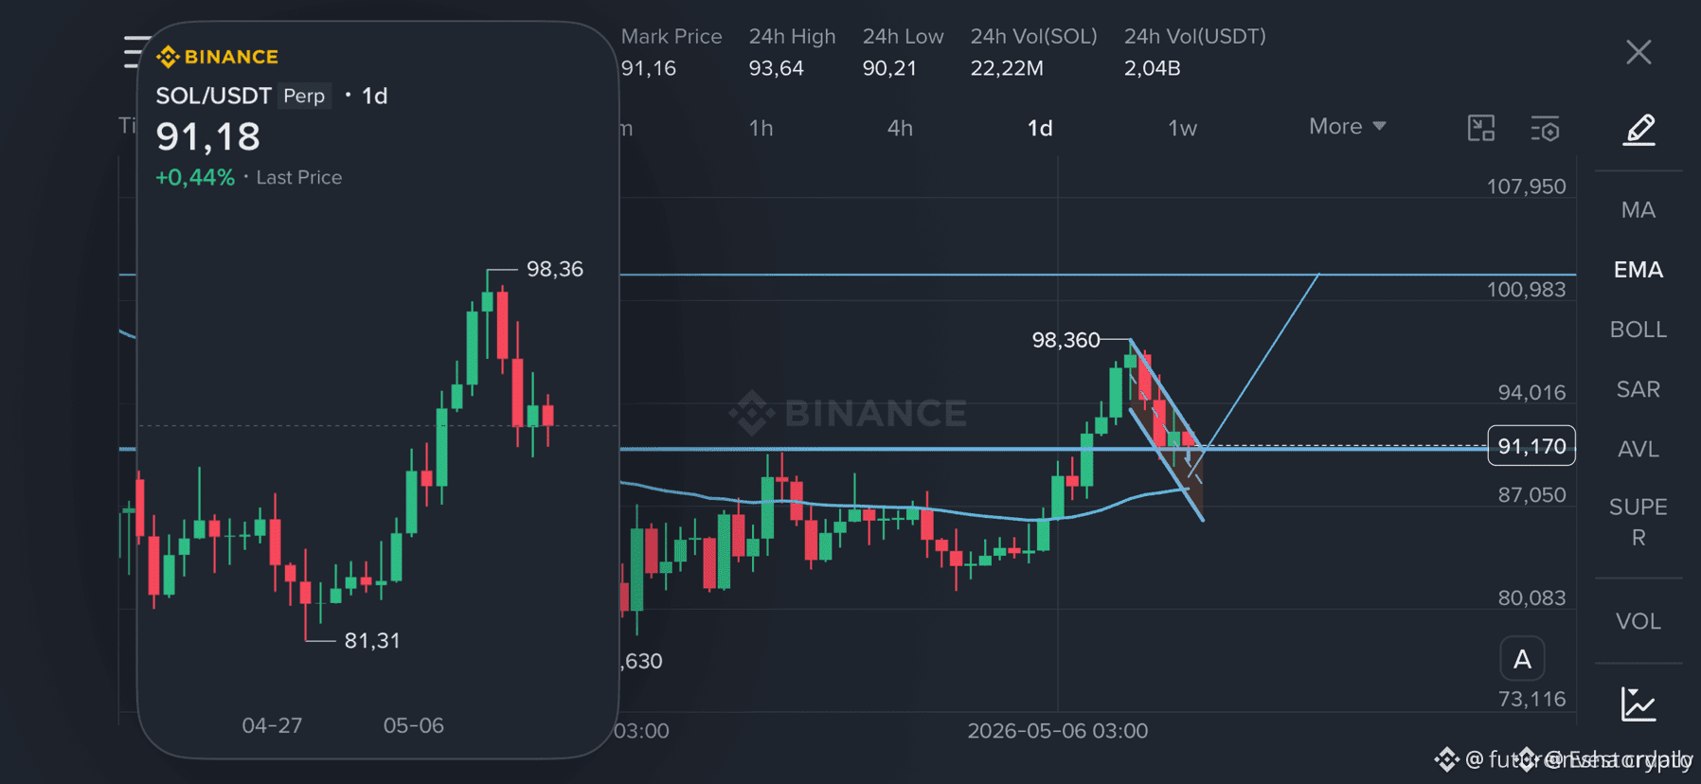Click the 2026-05-06 03:00 time axis label
Screen dimensions: 1701x784
(1058, 731)
